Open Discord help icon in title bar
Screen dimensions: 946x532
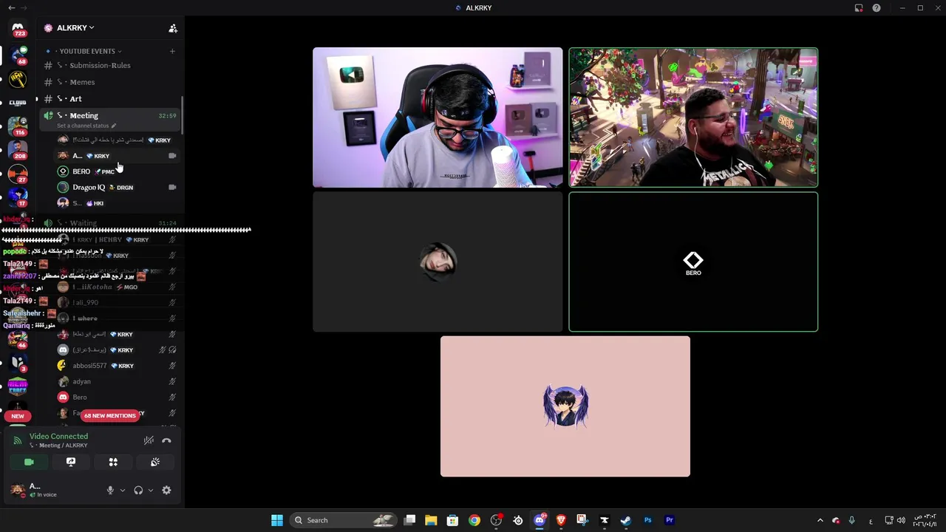tap(877, 8)
